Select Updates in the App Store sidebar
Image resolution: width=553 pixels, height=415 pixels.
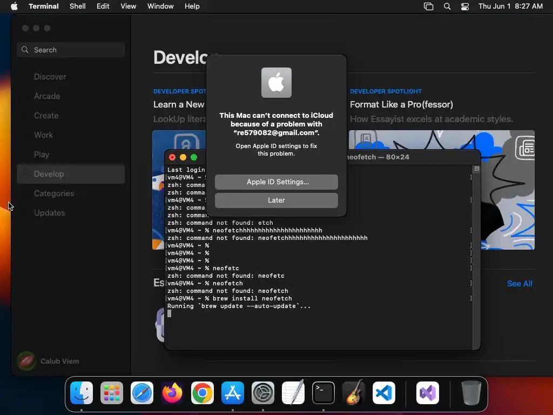pos(71,213)
